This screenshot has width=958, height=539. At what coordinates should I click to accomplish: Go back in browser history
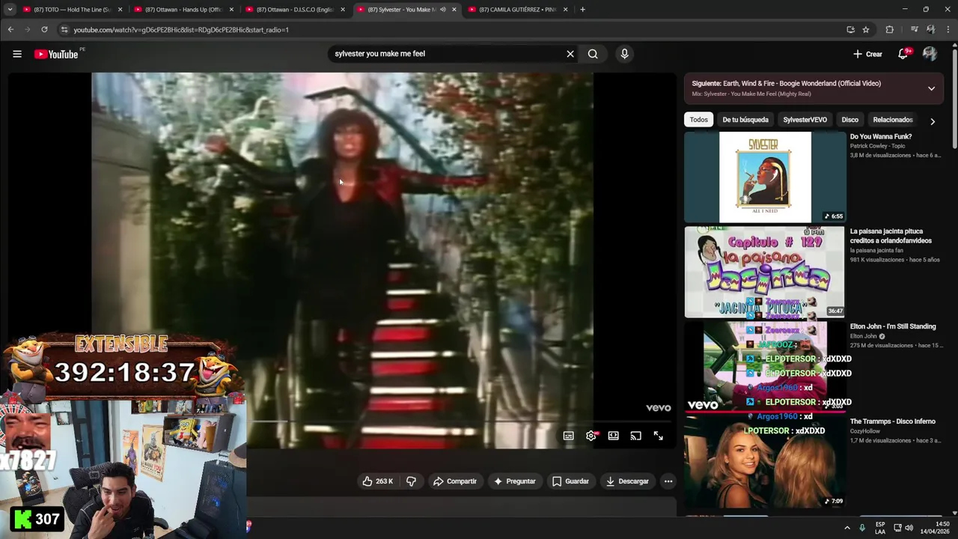click(x=10, y=30)
